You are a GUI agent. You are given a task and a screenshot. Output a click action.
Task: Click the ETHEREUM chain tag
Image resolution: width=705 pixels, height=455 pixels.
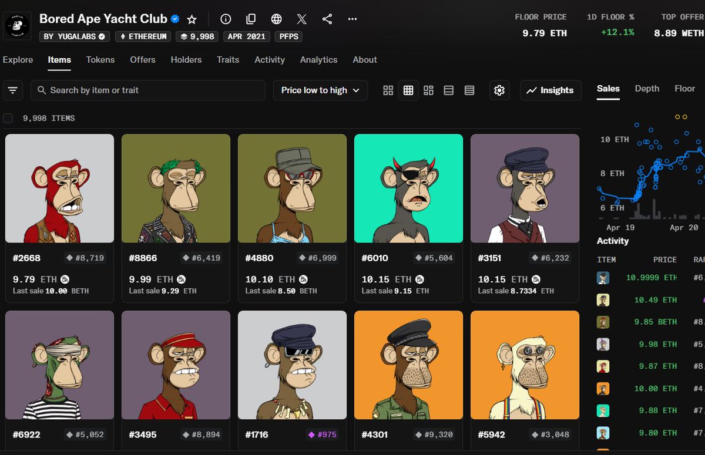pos(144,36)
